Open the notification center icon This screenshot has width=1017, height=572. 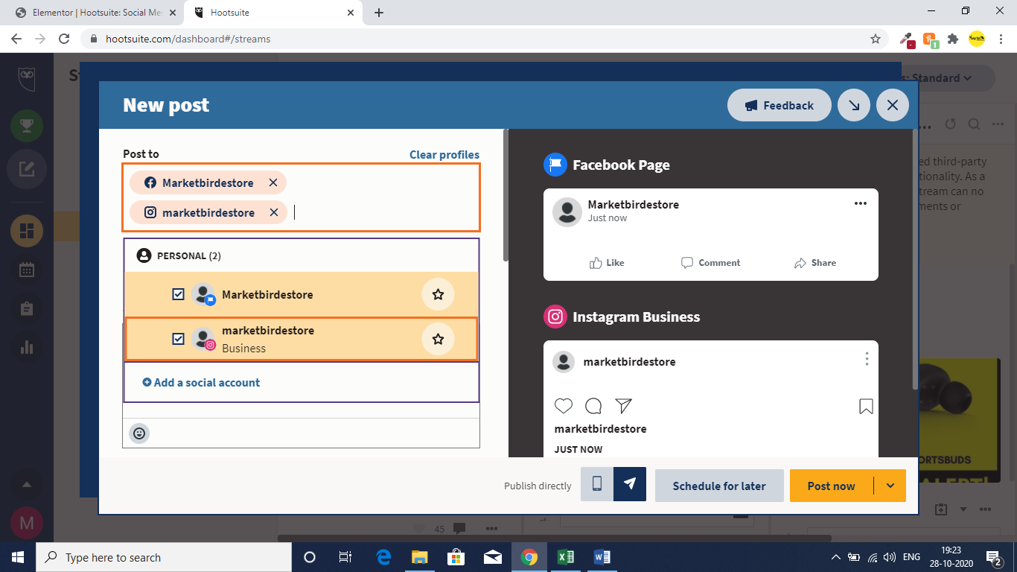click(x=994, y=557)
